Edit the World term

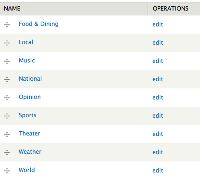[158, 171]
